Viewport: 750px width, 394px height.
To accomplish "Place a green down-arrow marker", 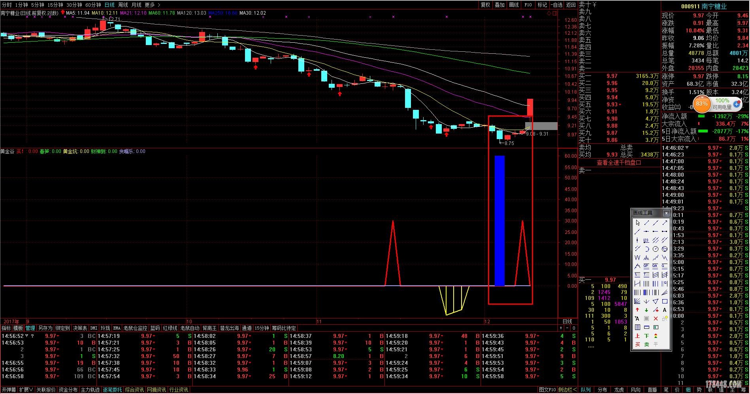I will click(x=646, y=310).
